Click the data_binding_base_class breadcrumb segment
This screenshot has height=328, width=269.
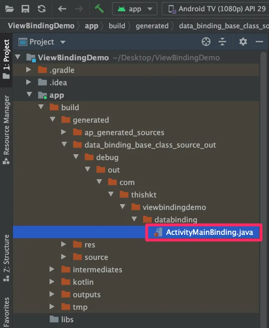coord(224,26)
